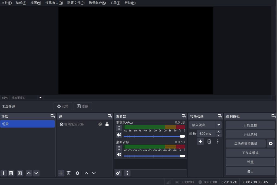
Task: Remove transition with trash icon
Action: [x=209, y=141]
